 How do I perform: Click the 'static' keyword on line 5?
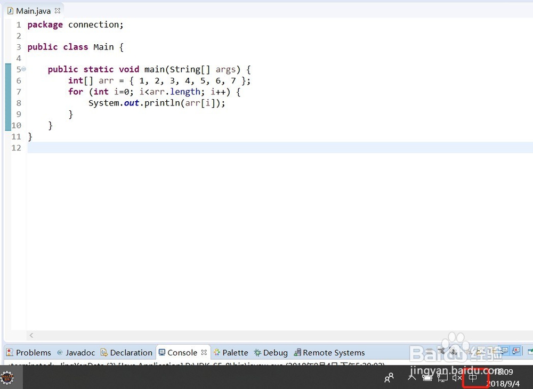point(98,69)
